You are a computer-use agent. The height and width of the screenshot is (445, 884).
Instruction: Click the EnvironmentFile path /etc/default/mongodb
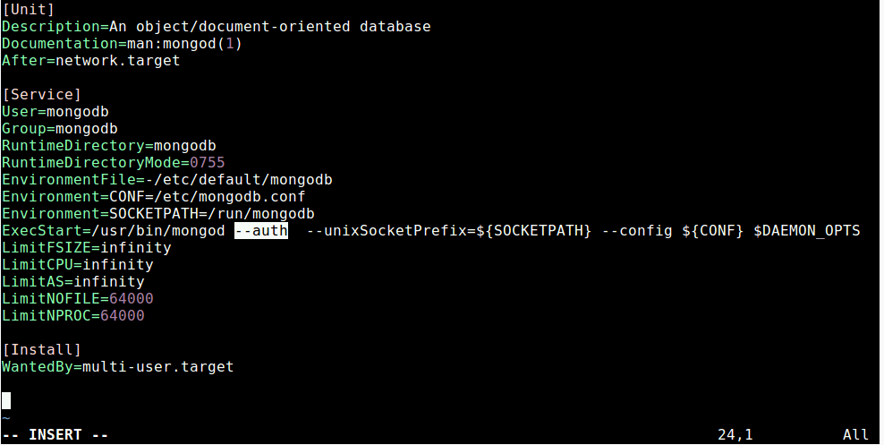243,179
